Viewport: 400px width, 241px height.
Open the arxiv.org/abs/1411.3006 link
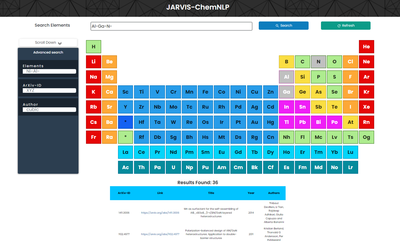160,213
